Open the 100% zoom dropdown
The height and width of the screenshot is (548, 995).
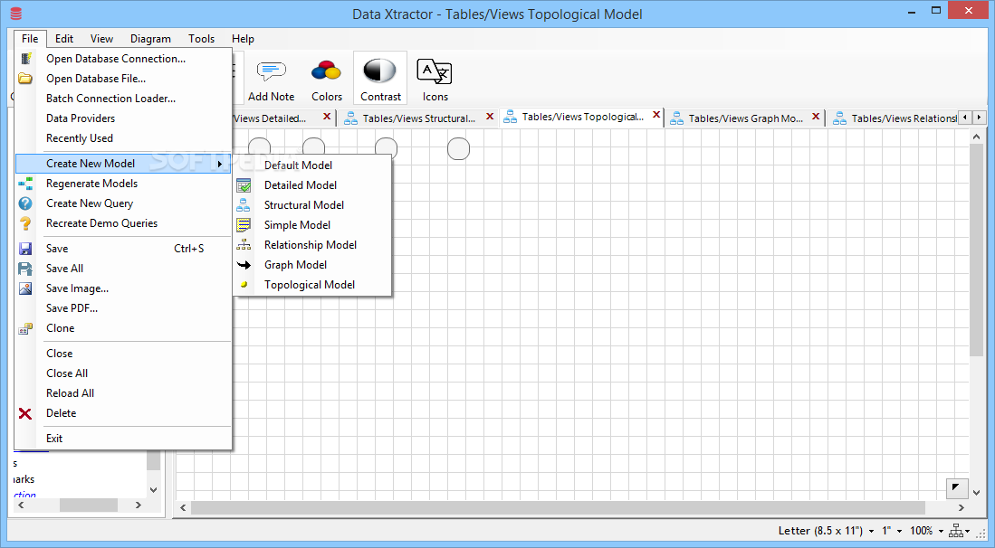926,531
